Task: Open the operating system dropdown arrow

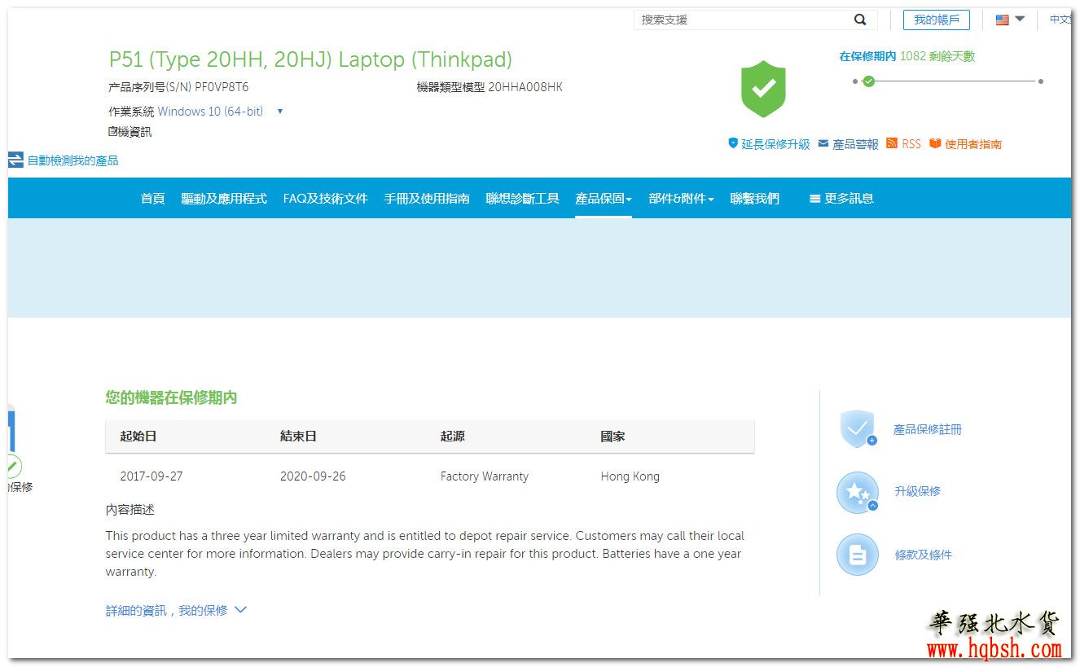Action: tap(280, 112)
